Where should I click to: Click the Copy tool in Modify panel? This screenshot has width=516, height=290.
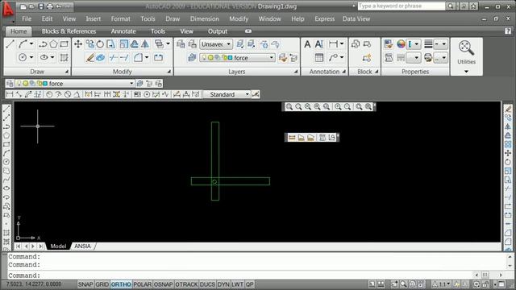89,43
